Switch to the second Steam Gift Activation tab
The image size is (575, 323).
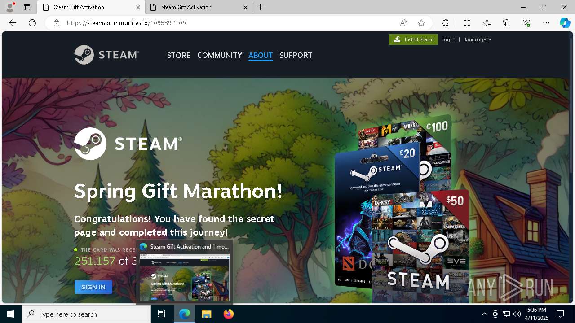pyautogui.click(x=199, y=7)
